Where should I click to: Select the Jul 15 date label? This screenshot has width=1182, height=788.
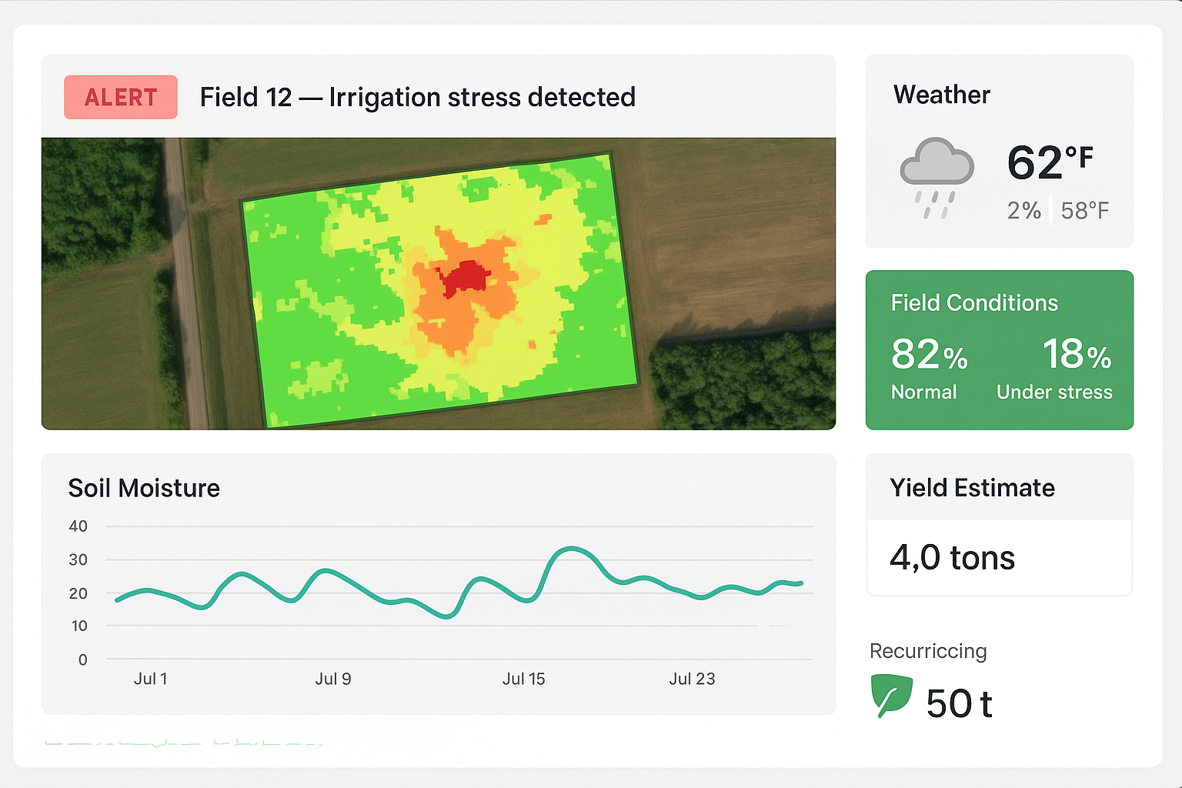tap(523, 679)
